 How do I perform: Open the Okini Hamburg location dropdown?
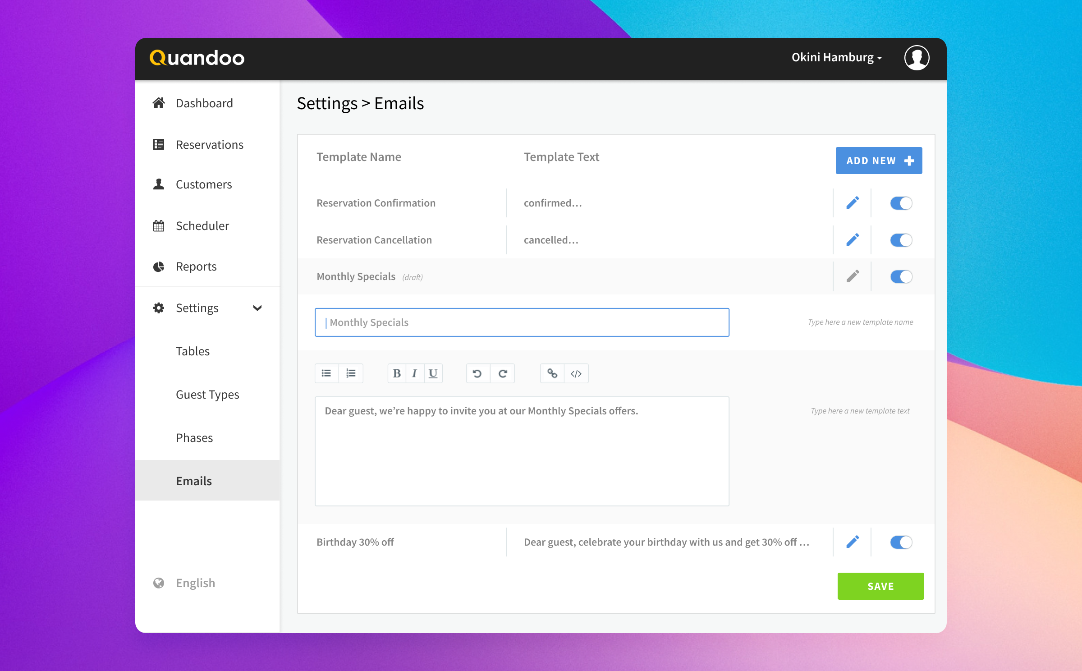pos(836,58)
